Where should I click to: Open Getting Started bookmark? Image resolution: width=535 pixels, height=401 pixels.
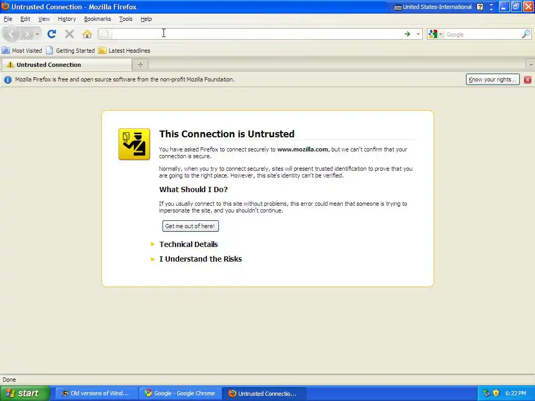pyautogui.click(x=71, y=51)
